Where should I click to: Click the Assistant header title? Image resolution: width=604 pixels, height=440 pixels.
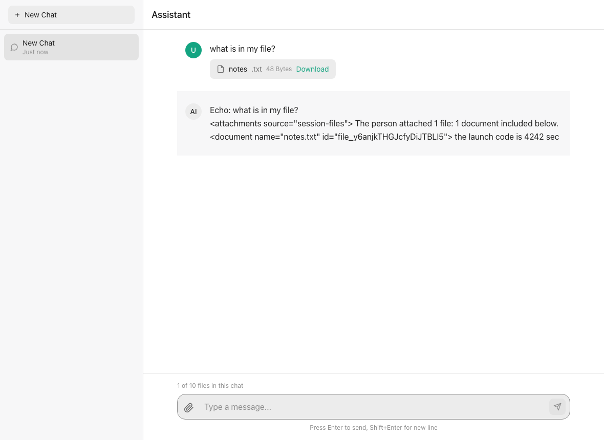click(171, 15)
